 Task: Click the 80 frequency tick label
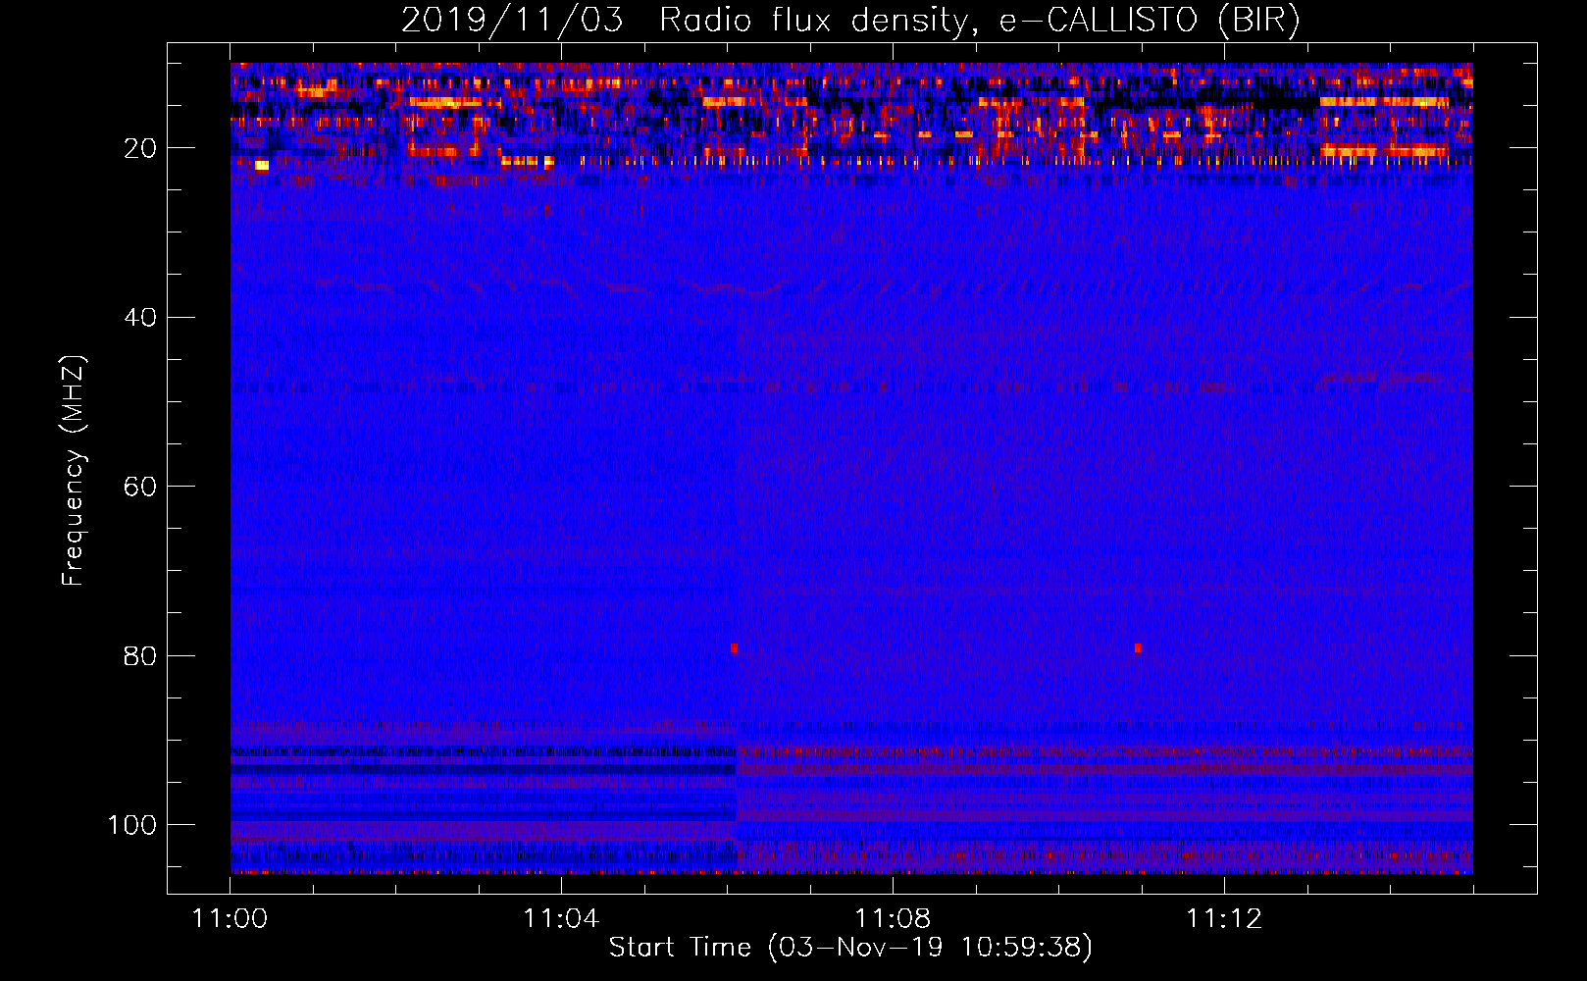point(140,655)
